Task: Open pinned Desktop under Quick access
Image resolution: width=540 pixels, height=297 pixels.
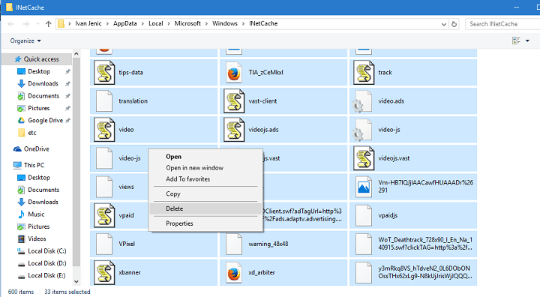Action: (x=39, y=71)
